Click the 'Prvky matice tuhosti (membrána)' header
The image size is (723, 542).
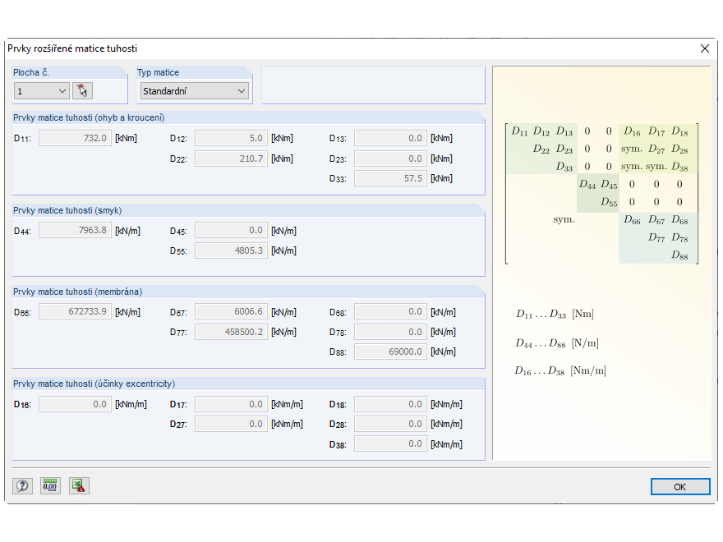(77, 292)
